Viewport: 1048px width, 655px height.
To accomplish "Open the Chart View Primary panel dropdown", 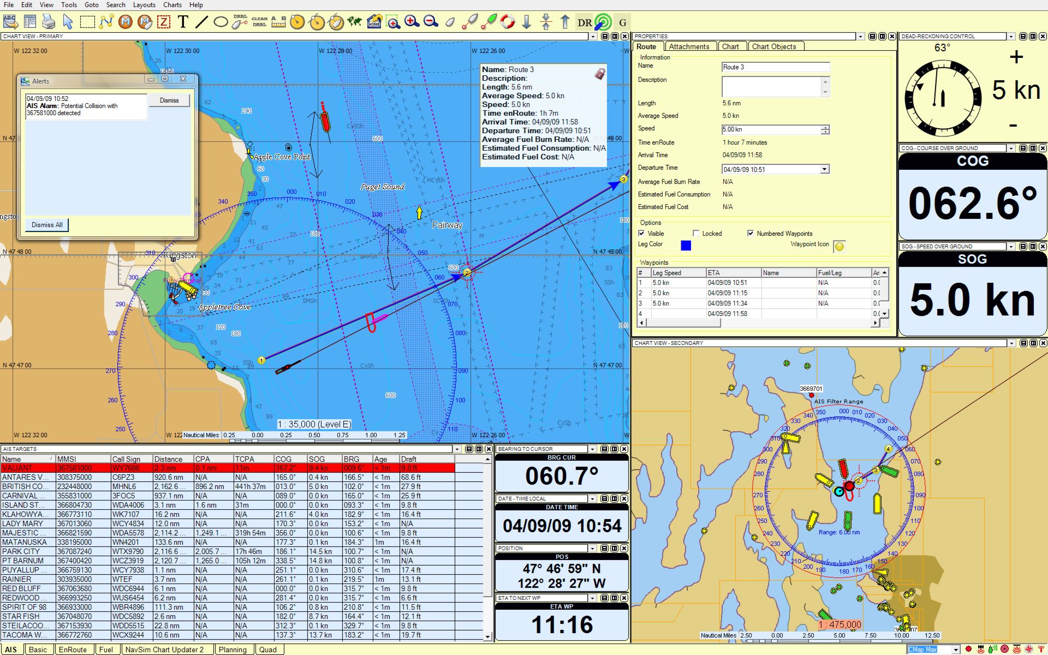I will [593, 37].
